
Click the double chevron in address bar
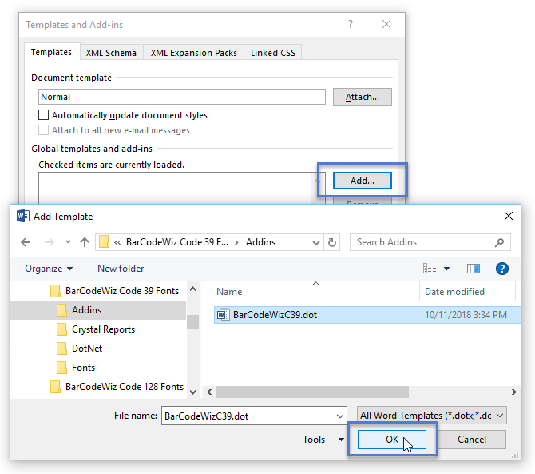(x=117, y=242)
